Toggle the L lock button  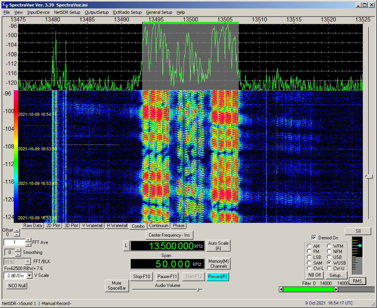pos(126,246)
